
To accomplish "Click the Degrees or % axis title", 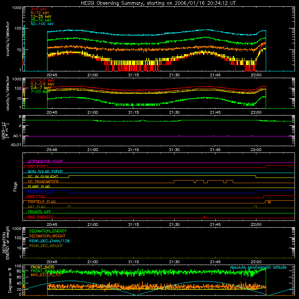I will (x=10, y=280).
